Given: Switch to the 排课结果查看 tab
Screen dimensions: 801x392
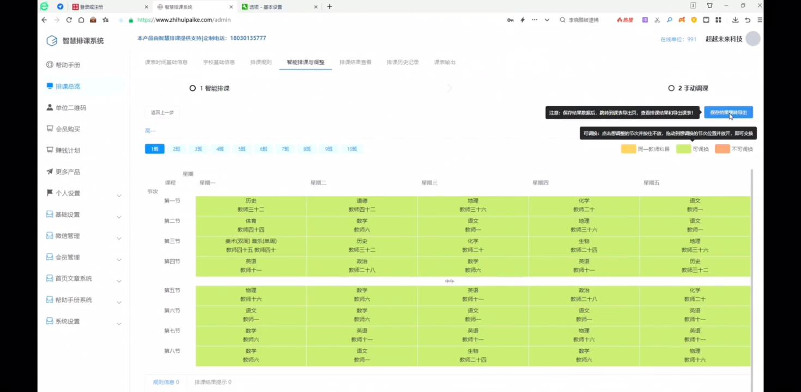Looking at the screenshot, I should [x=355, y=62].
